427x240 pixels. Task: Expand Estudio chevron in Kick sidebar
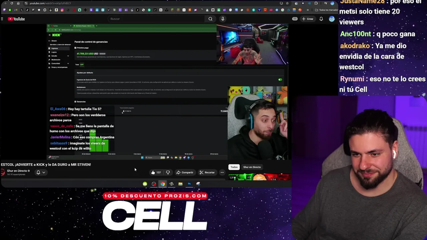[68, 56]
